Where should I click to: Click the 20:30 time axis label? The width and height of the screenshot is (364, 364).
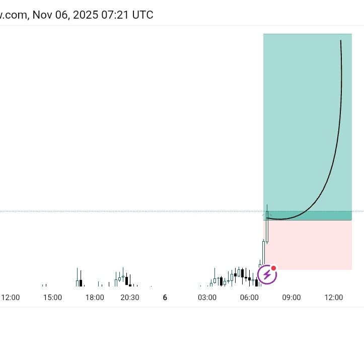click(x=130, y=298)
